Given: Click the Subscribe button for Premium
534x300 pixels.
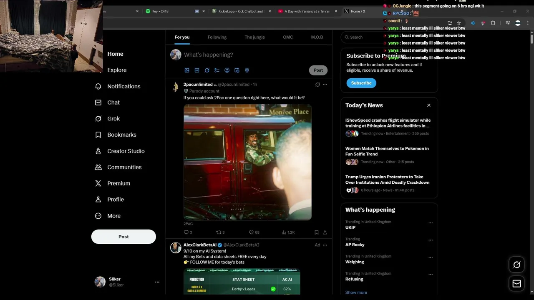Looking at the screenshot, I should pyautogui.click(x=361, y=83).
